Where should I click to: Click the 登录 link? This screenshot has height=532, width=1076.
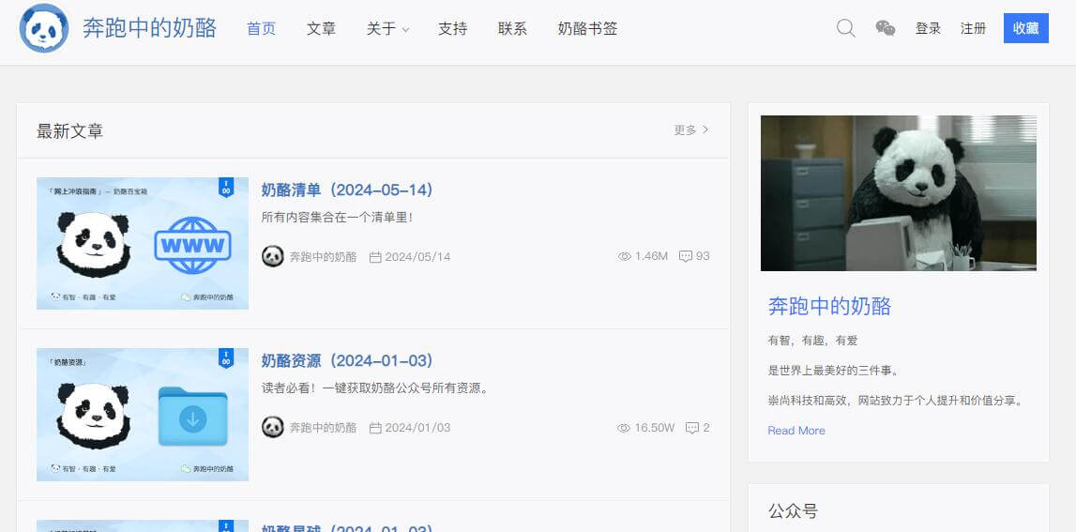(x=928, y=28)
